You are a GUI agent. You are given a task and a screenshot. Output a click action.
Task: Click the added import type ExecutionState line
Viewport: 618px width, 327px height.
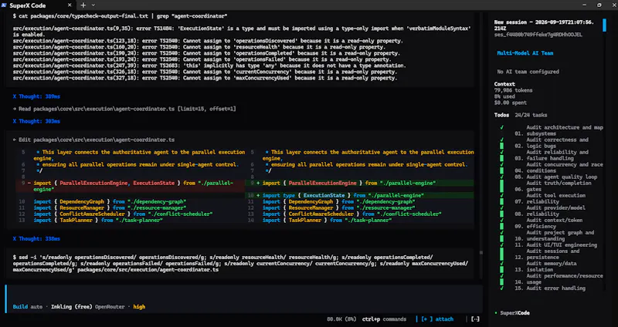359,195
